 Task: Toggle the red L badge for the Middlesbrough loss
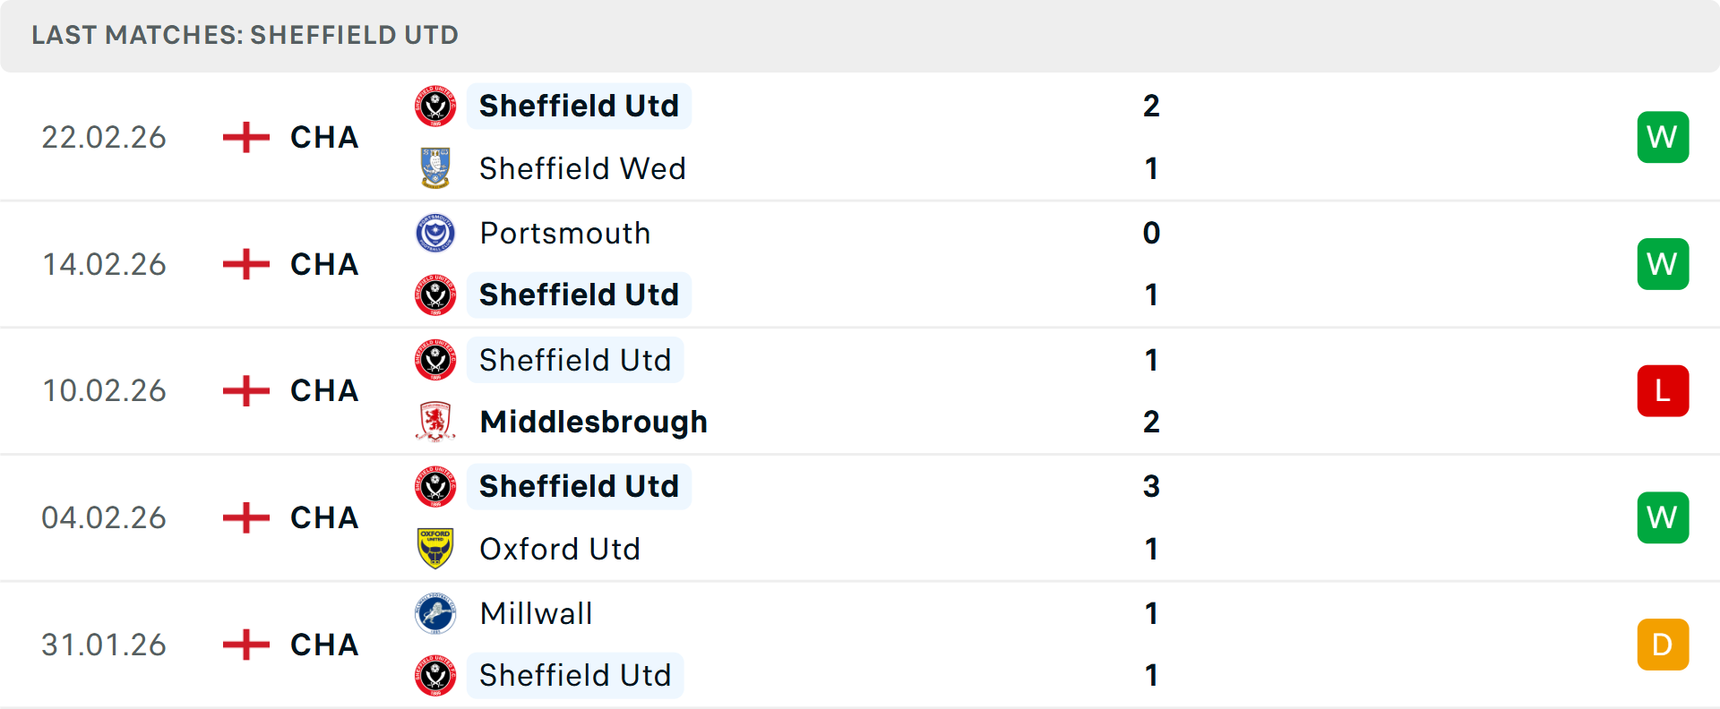pos(1663,390)
